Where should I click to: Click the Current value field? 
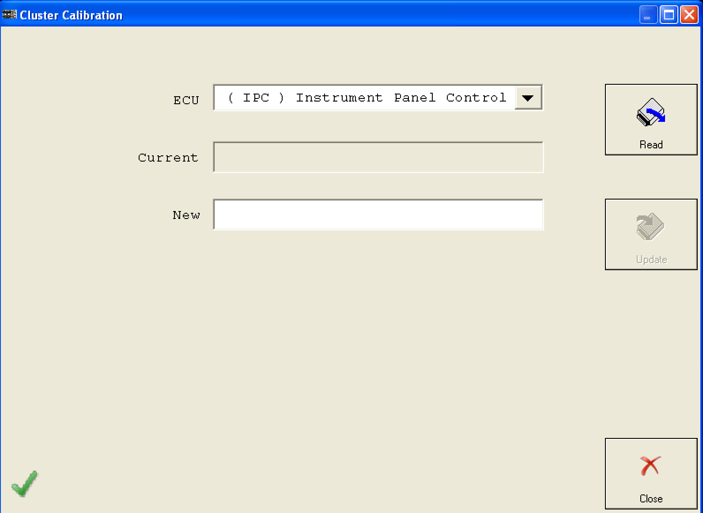pos(378,157)
